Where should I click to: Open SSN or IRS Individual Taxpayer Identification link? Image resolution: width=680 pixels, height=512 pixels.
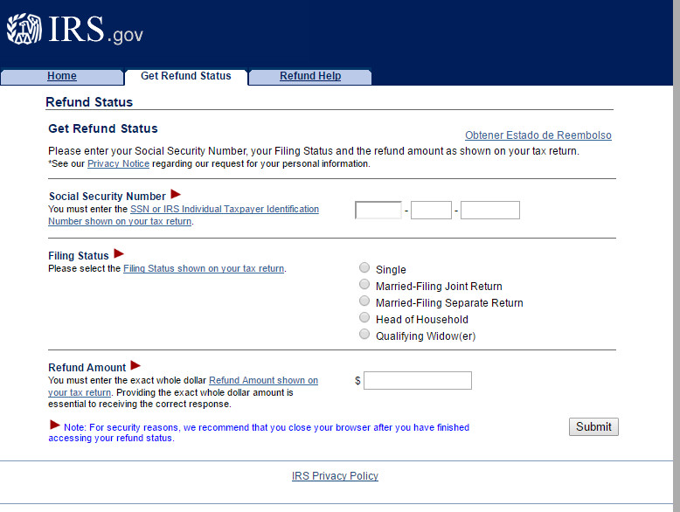184,215
